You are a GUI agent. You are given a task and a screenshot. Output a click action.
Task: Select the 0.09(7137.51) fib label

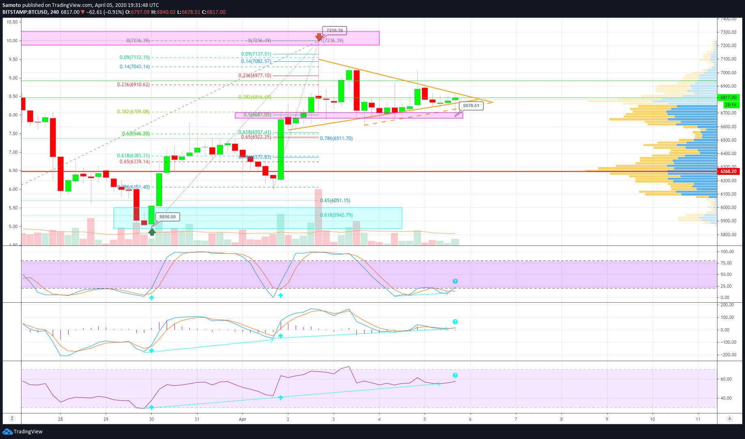256,54
